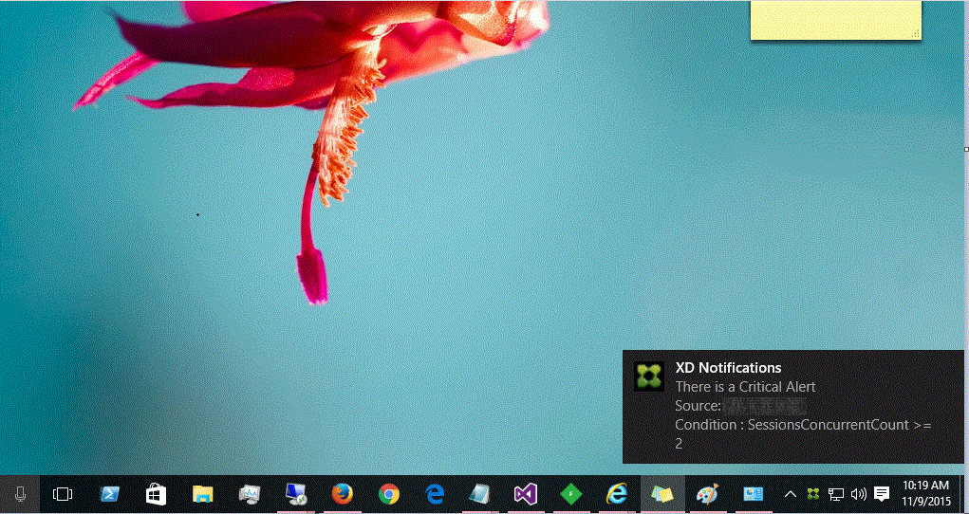Switch to Visual Studio in taskbar

pyautogui.click(x=526, y=494)
